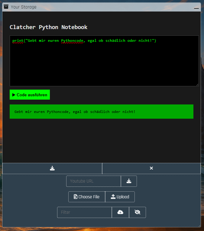Toggle the crossed-eye visibility icon

point(138,212)
